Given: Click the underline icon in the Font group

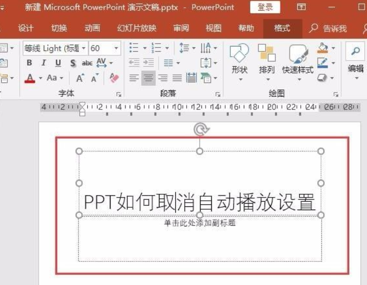Looking at the screenshot, I should 58,63.
